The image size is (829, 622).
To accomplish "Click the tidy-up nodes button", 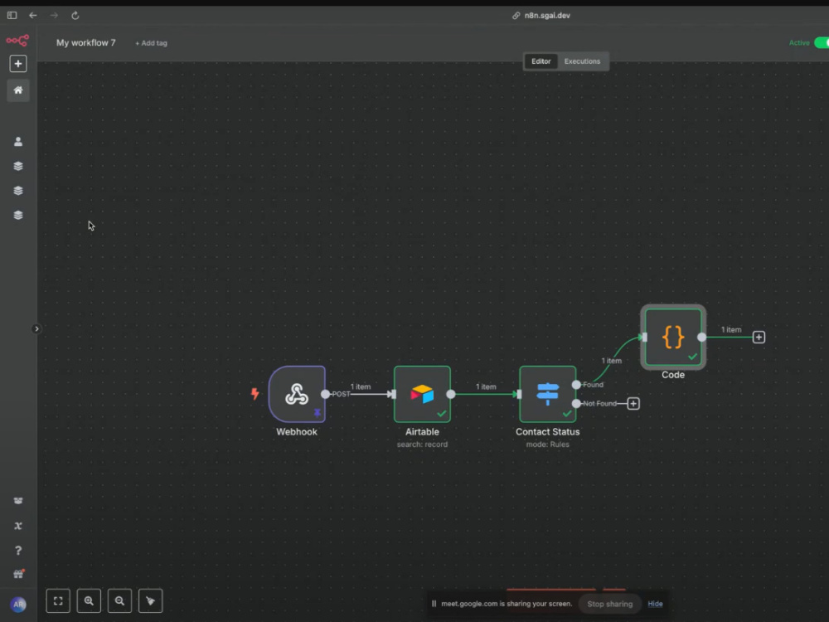I will pyautogui.click(x=151, y=600).
